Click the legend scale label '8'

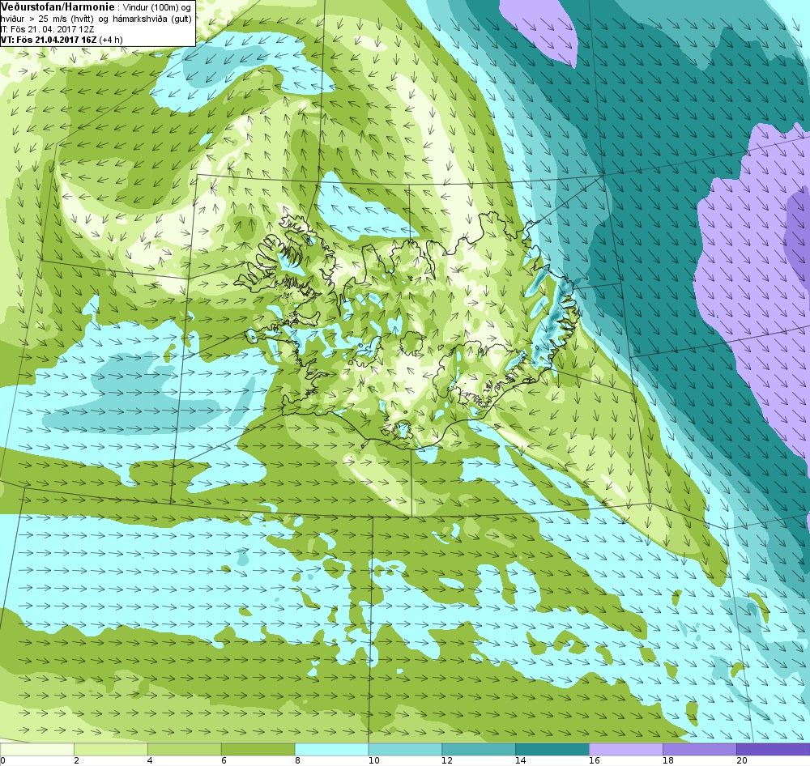point(297,760)
